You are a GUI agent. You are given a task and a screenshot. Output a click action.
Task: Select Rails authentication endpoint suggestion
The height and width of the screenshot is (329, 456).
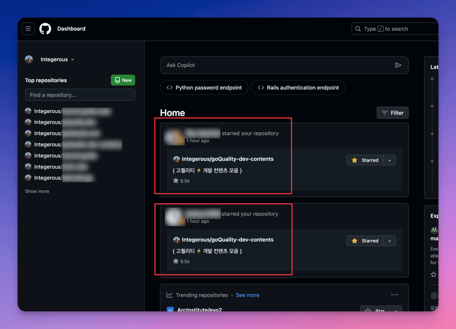pyautogui.click(x=298, y=87)
